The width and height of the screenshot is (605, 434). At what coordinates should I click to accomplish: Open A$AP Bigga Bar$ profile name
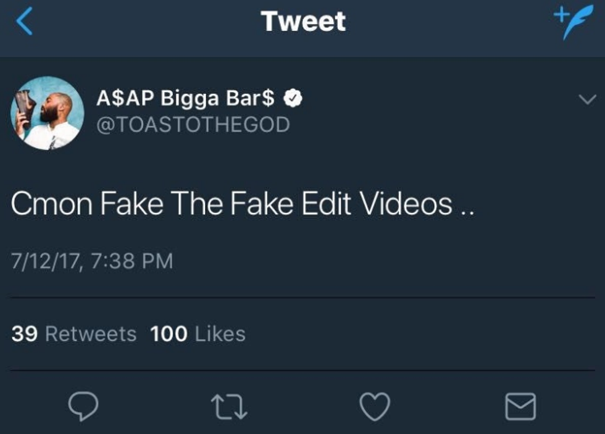[185, 99]
